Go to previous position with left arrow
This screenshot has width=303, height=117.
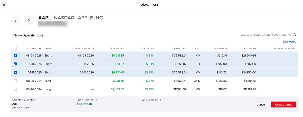[x=16, y=21]
